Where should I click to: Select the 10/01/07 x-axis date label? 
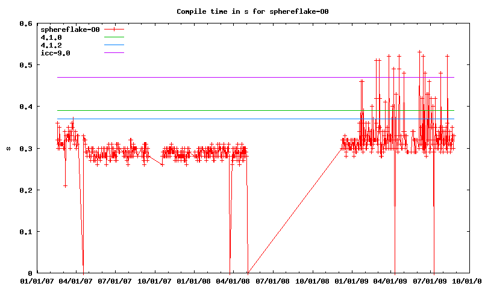coord(155,281)
